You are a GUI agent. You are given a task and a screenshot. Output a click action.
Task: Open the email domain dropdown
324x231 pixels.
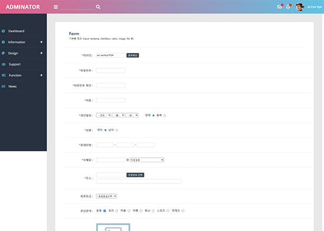click(147, 160)
